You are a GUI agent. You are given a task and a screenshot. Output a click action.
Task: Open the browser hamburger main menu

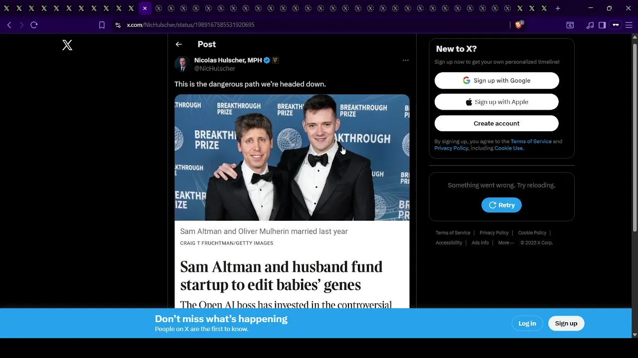(x=629, y=25)
